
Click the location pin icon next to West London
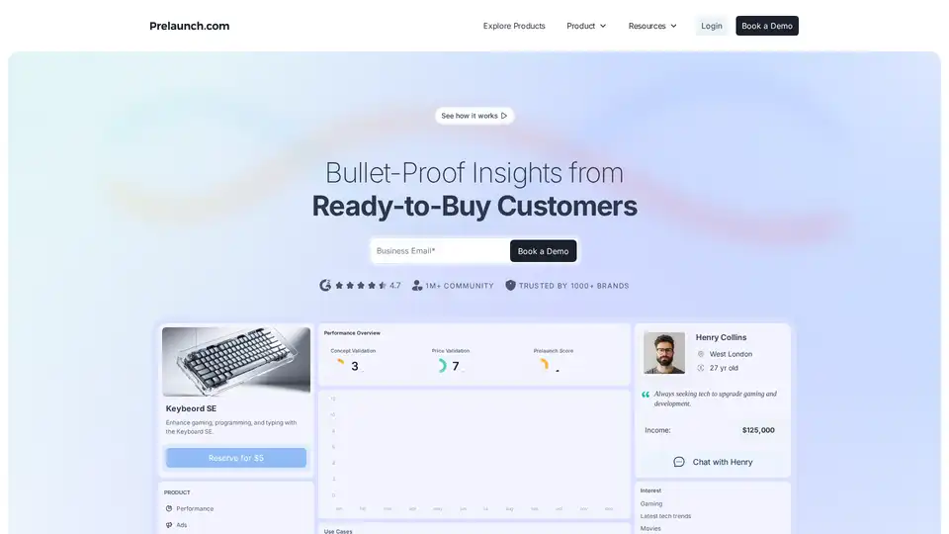coord(701,354)
